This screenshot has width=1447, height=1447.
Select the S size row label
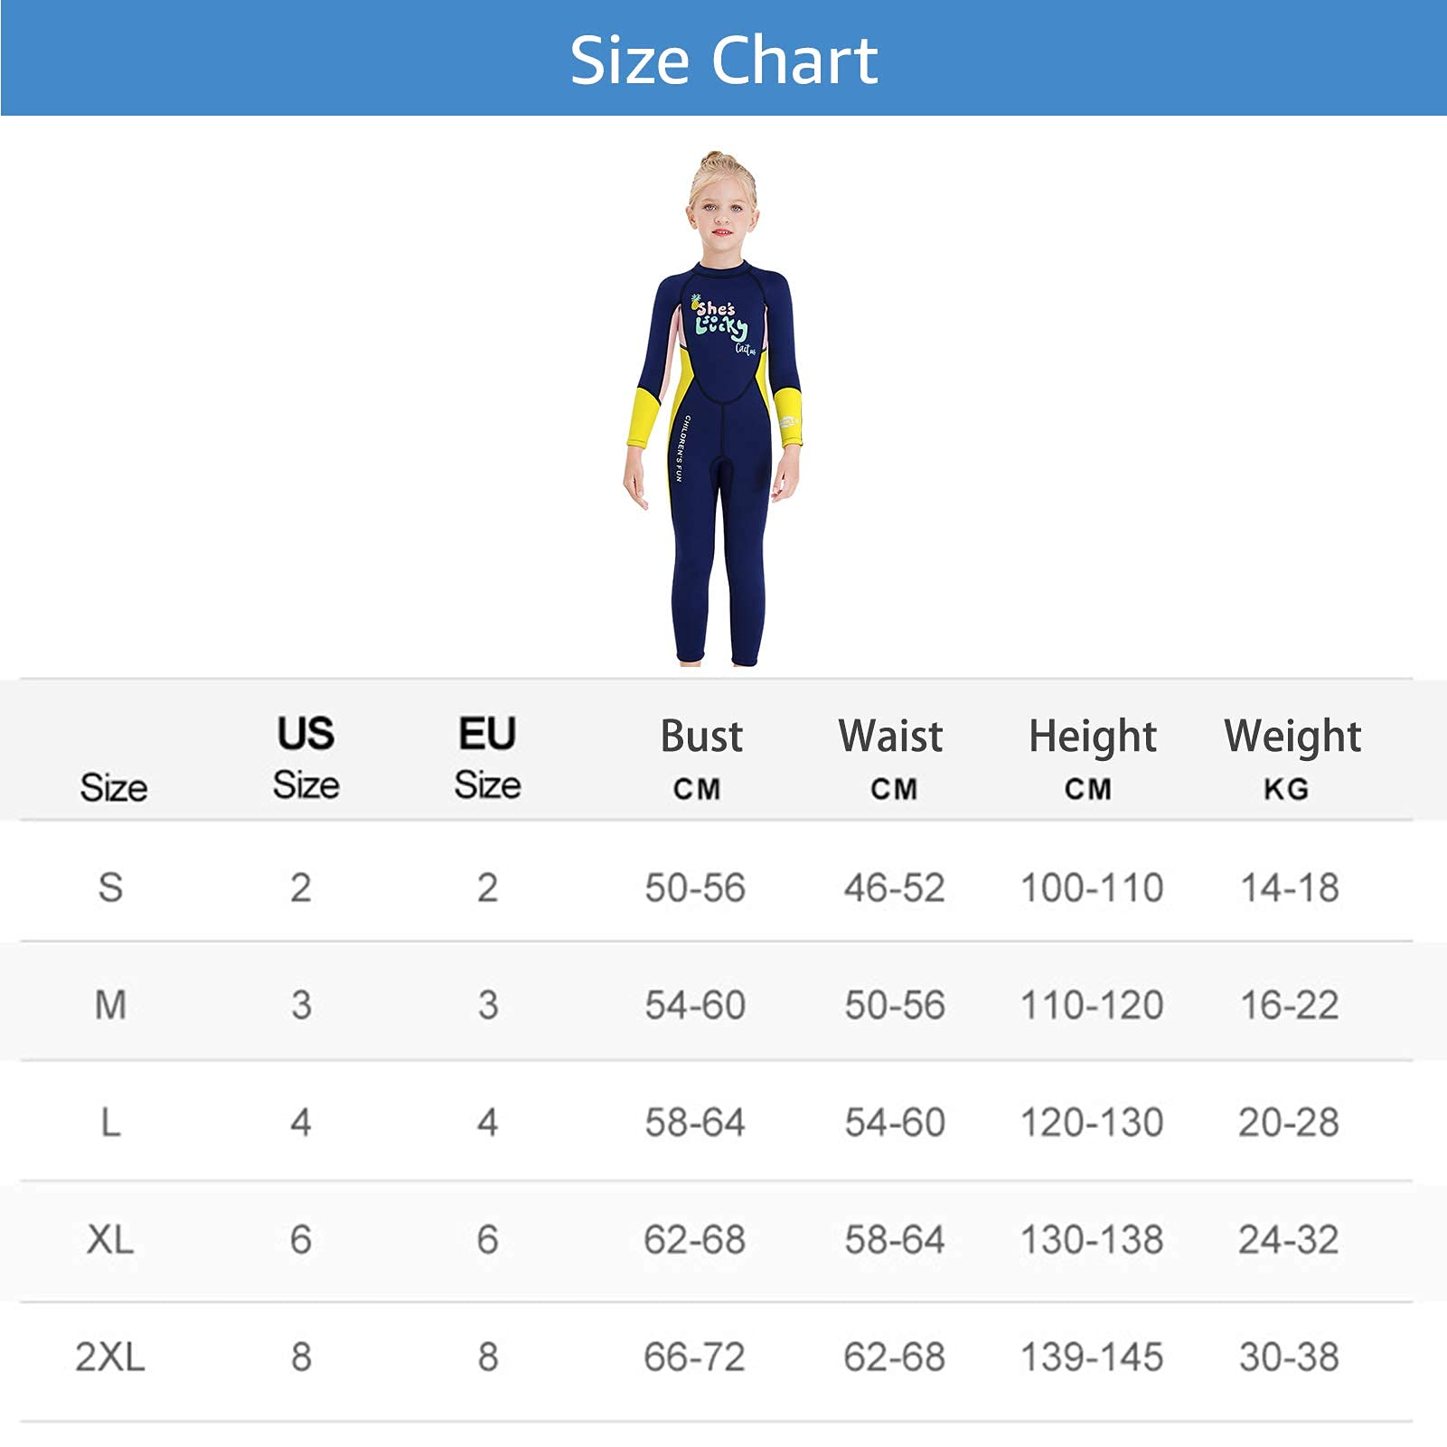coord(110,888)
